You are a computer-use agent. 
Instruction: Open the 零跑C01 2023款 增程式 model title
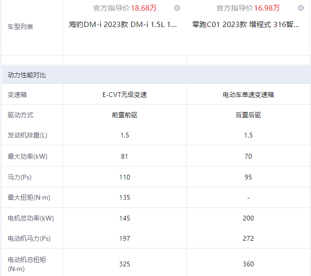pos(246,25)
